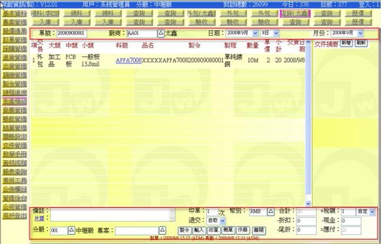
Task: Open the 專案 lookup triangle button
Action: click(x=161, y=231)
